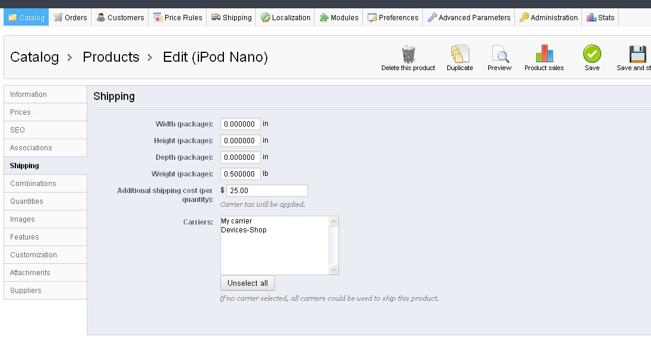
Task: Click the Carriers list scroll down arrow
Action: (333, 270)
